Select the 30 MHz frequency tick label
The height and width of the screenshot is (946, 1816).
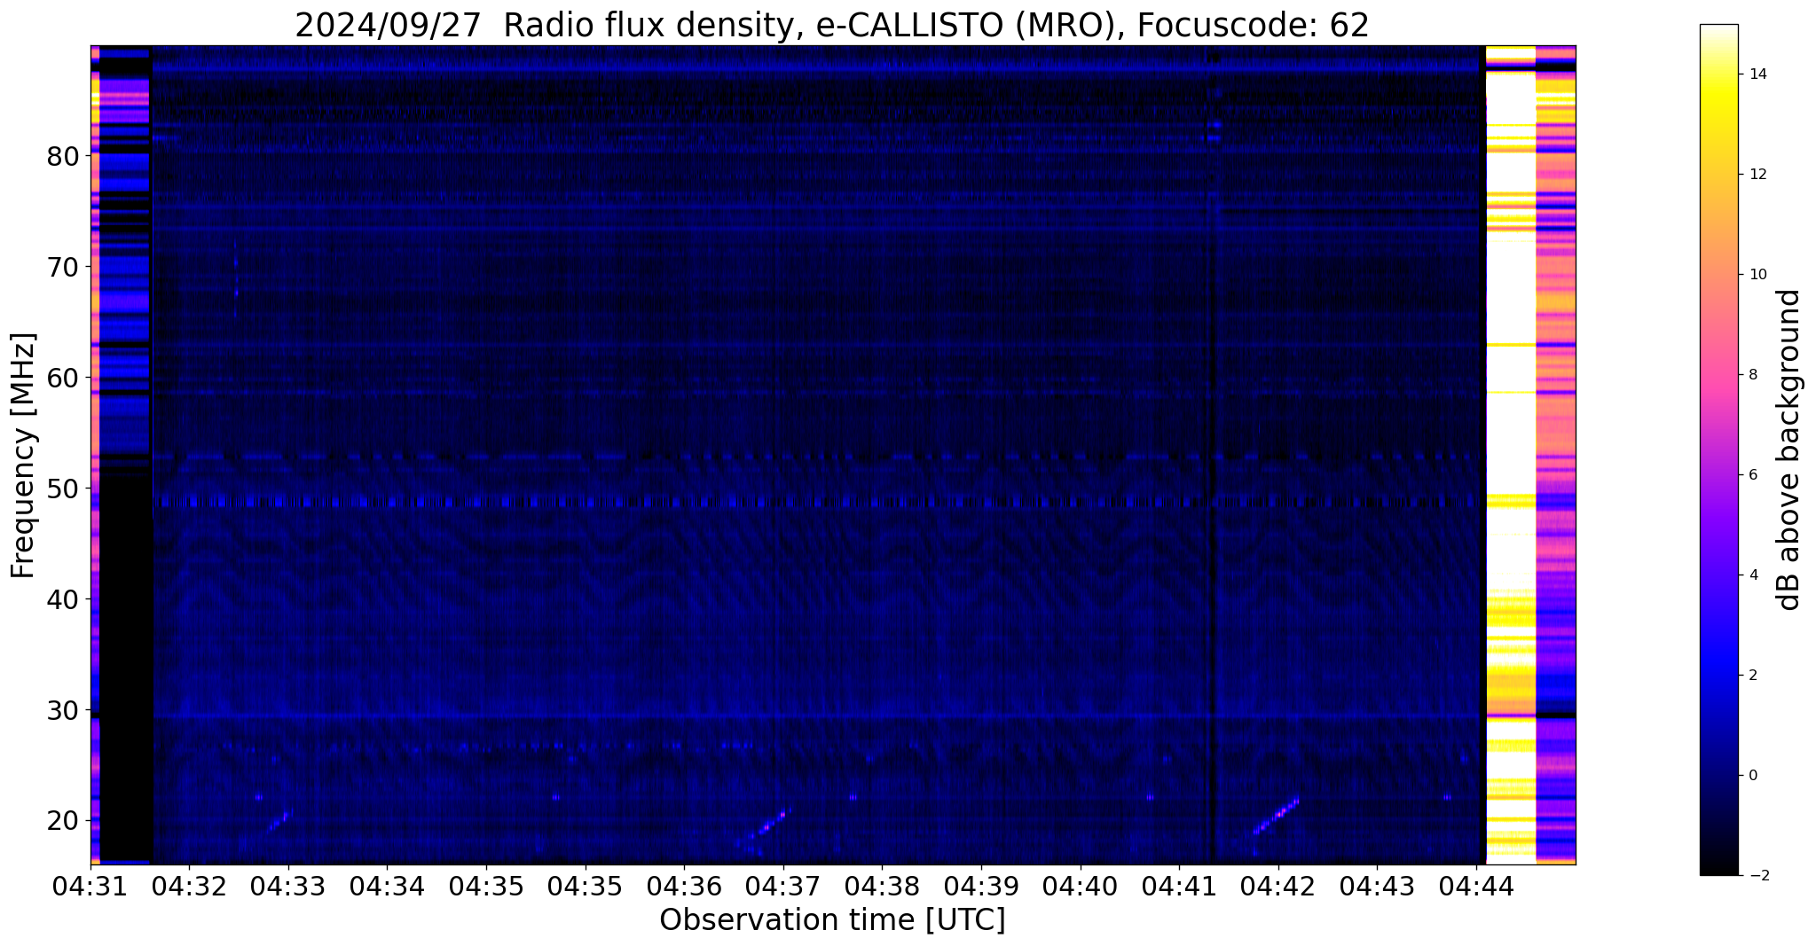click(x=62, y=710)
